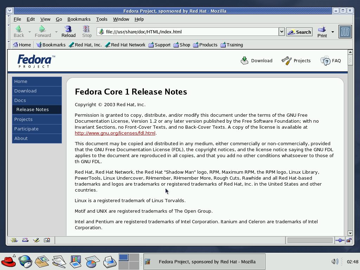Switch to first workspace in pager

pyautogui.click(x=123, y=257)
